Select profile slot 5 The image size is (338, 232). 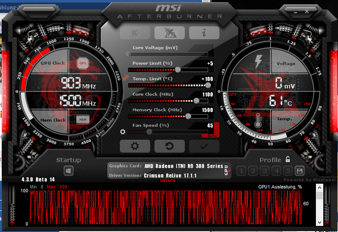pyautogui.click(x=288, y=171)
